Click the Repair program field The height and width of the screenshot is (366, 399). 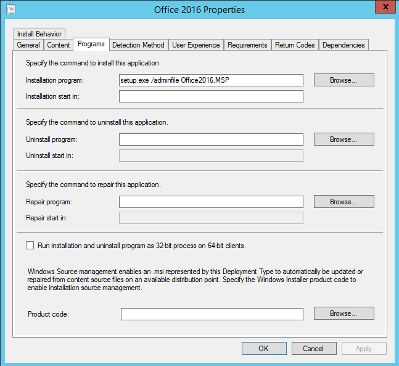pyautogui.click(x=211, y=202)
